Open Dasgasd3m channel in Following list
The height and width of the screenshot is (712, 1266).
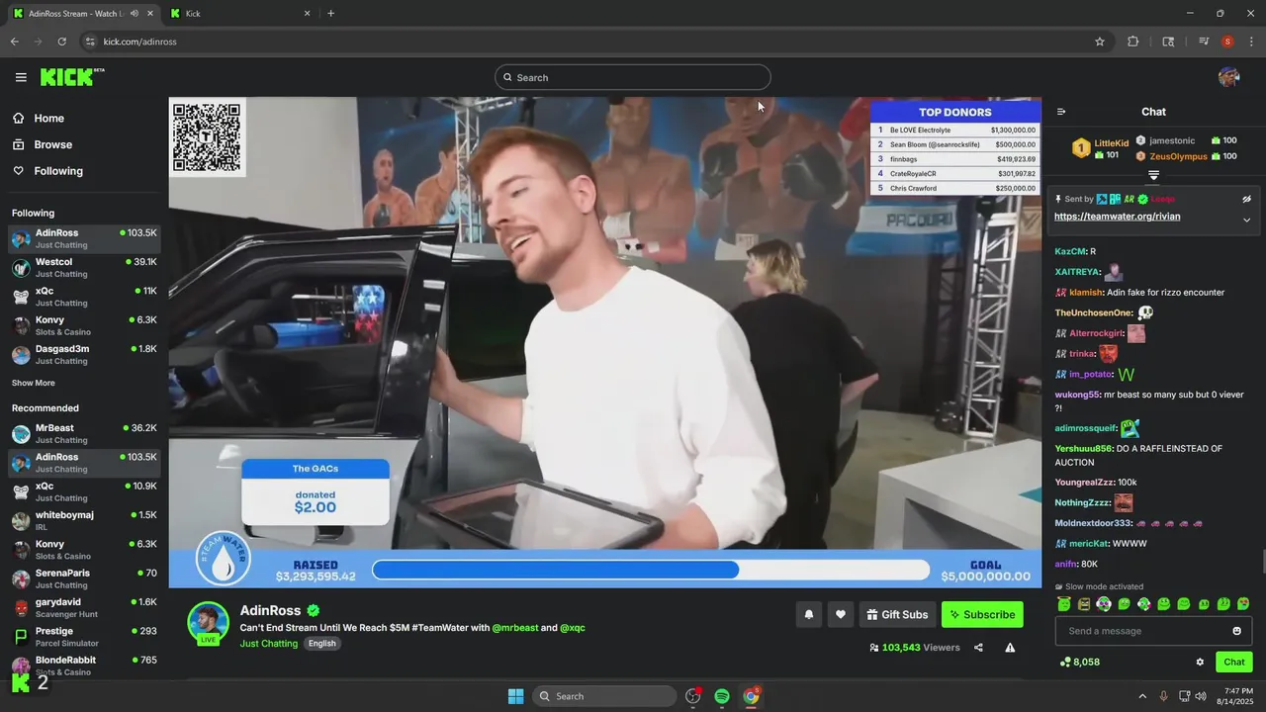point(84,354)
